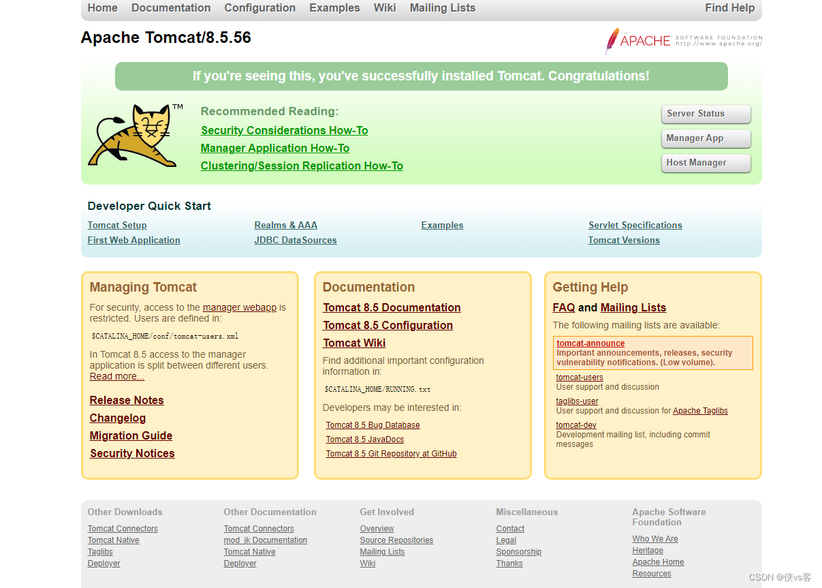Image resolution: width=822 pixels, height=588 pixels.
Task: Open Tomcat Connectors under Other Downloads
Action: tap(123, 529)
